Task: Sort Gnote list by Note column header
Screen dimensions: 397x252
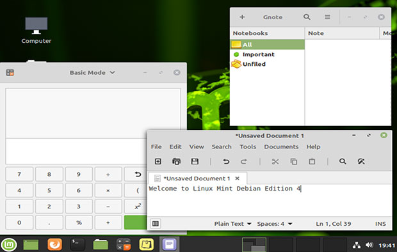Action: click(x=342, y=33)
